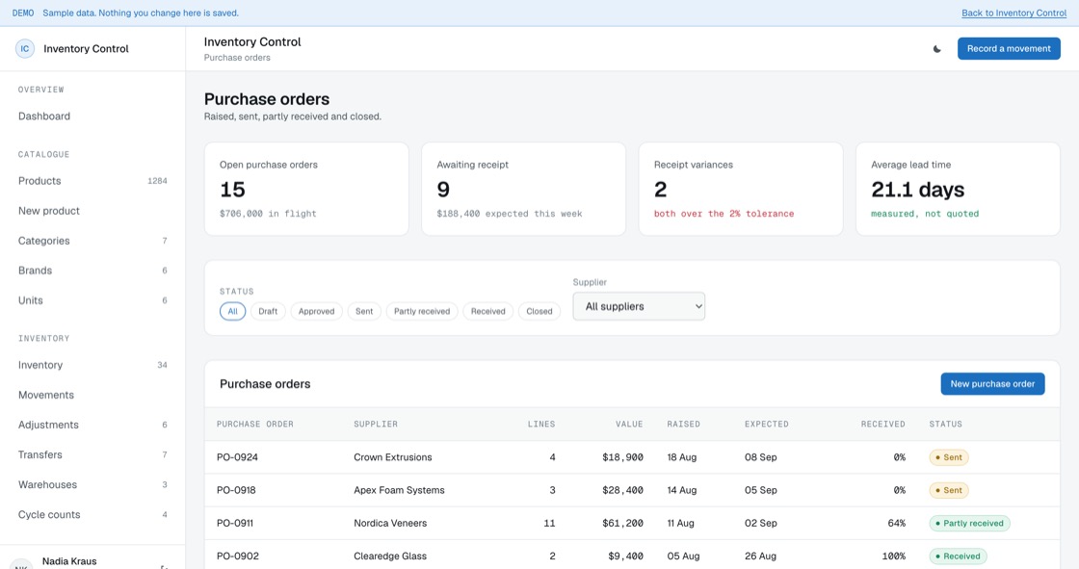
Task: Filter by Partly received status chip
Action: [x=422, y=311]
